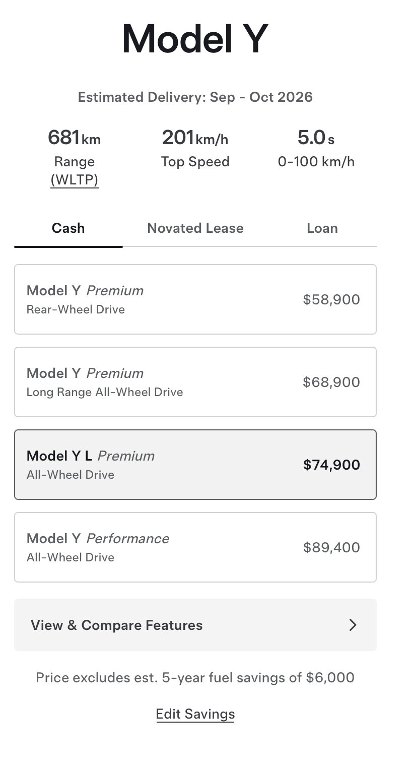The image size is (411, 770).
Task: Click the bold $74,900 price
Action: (x=331, y=465)
